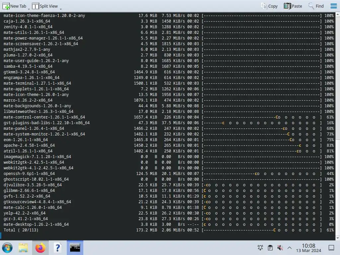Click mate-power-manager-1.26.1-1-x86_64 line
Screen dimensions: 340x255
[x=43, y=38]
